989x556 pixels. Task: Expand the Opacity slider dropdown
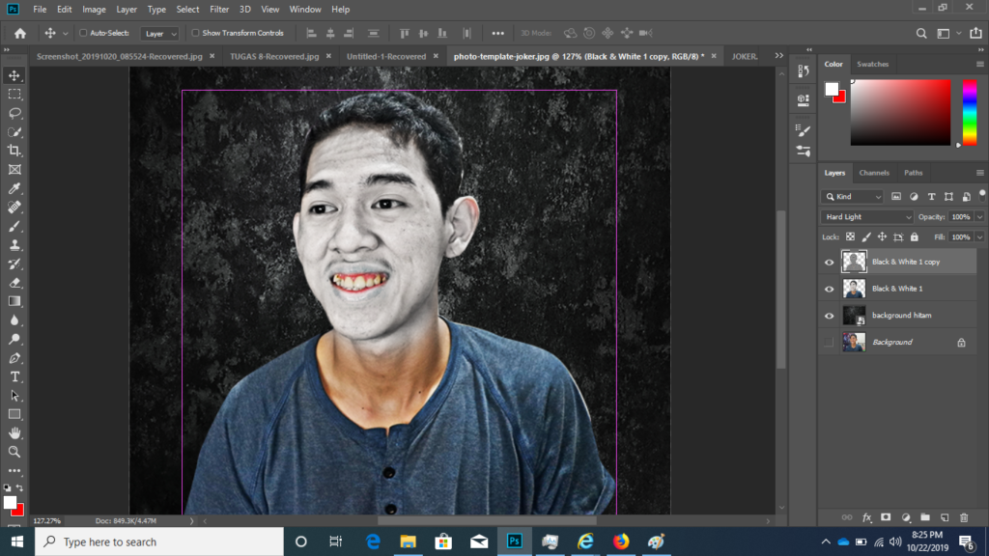click(979, 217)
